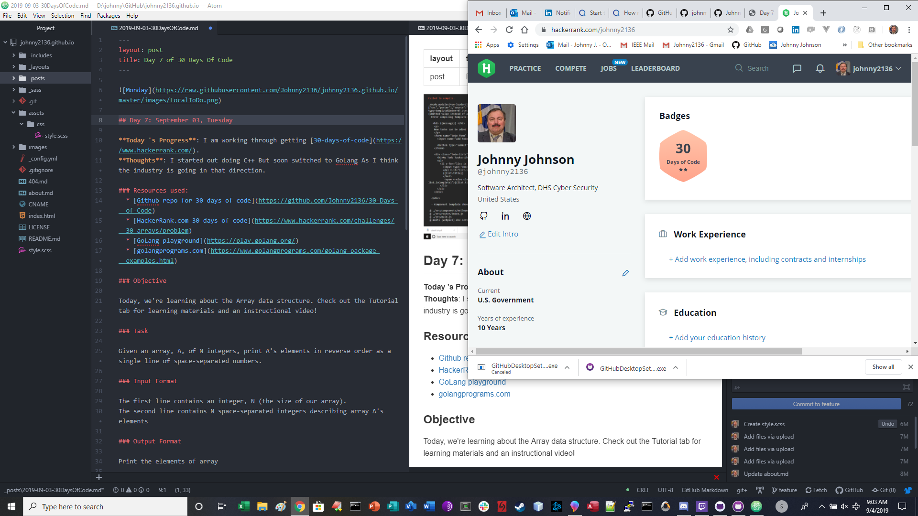Click the GitHub profile link icon
This screenshot has width=918, height=516.
[483, 216]
